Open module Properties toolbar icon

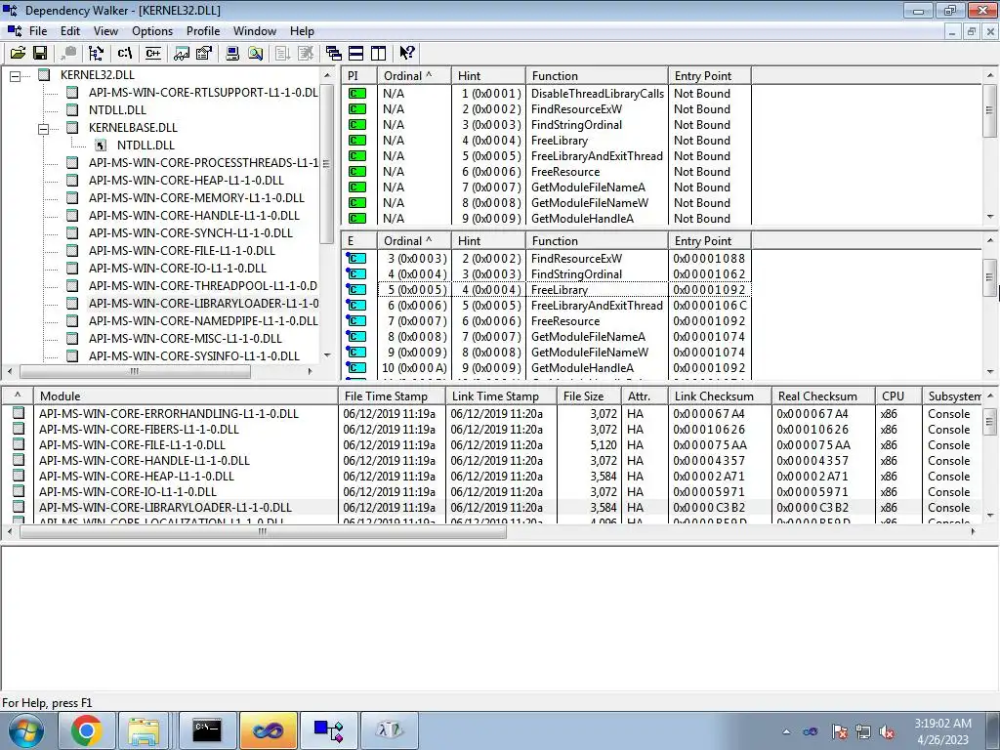pyautogui.click(x=203, y=53)
